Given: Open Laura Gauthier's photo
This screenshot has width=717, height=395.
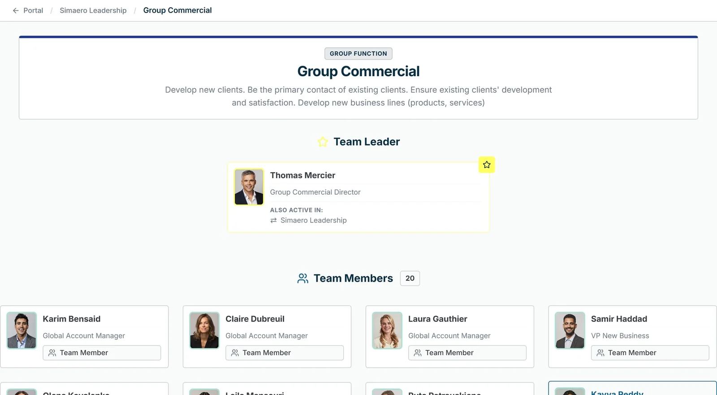Looking at the screenshot, I should [x=387, y=330].
